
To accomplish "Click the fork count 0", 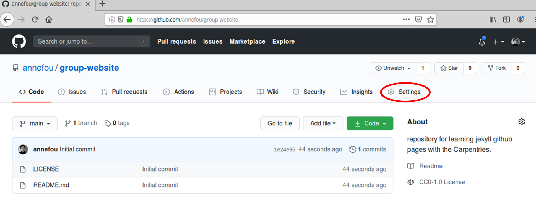I will 518,68.
